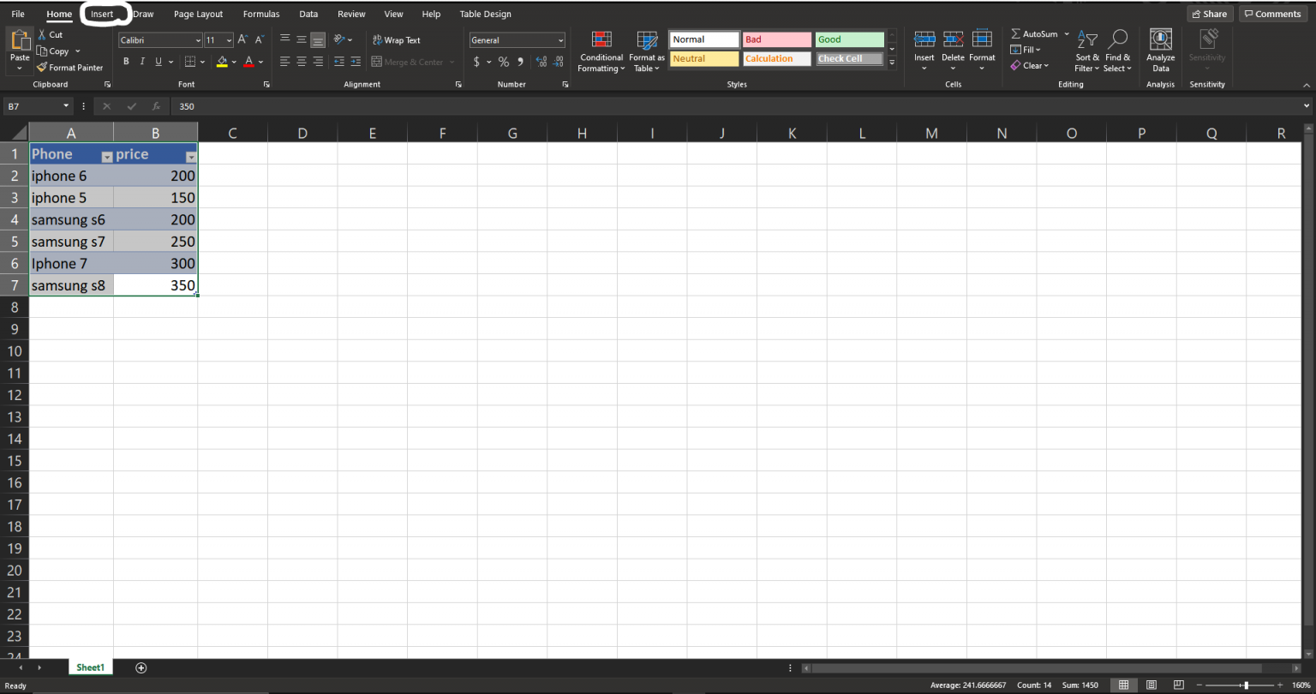This screenshot has width=1316, height=694.
Task: Open the General number format dropdown
Action: point(560,40)
